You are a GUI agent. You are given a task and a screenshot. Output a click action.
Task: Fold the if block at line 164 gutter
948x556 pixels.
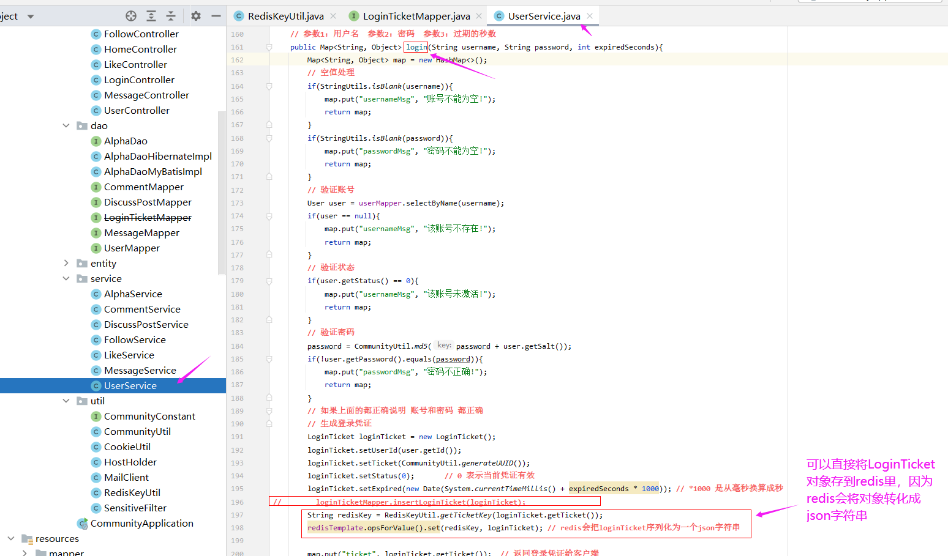[269, 86]
